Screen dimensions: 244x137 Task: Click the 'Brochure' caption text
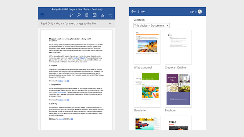tap(170, 111)
